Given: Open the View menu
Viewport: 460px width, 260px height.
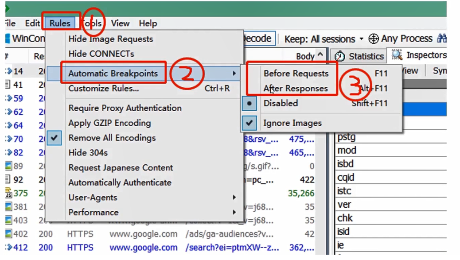Looking at the screenshot, I should [120, 23].
